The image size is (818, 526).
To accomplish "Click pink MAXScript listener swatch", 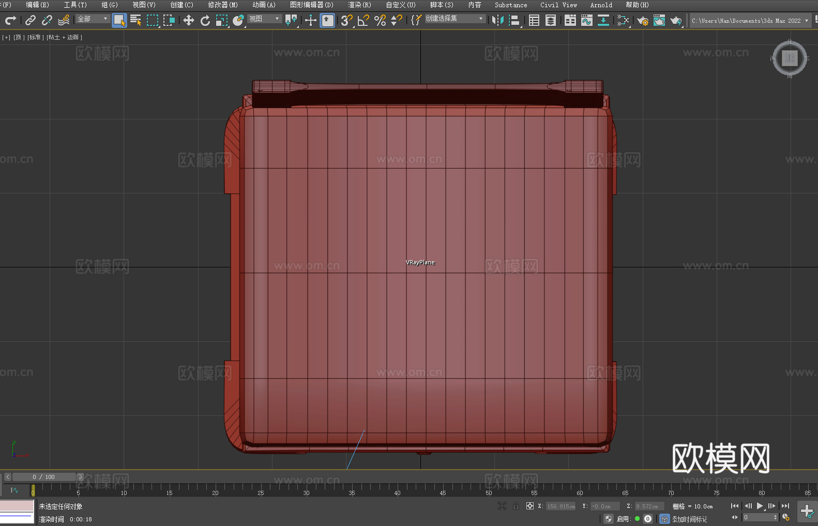I will tap(17, 506).
